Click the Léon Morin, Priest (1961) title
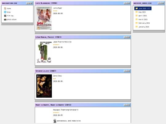166x124 pixels. 48,37
